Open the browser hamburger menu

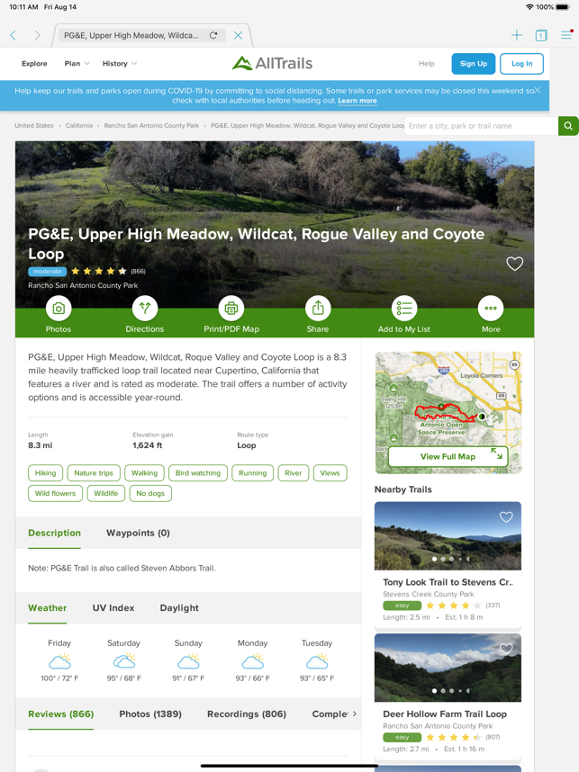tap(566, 35)
